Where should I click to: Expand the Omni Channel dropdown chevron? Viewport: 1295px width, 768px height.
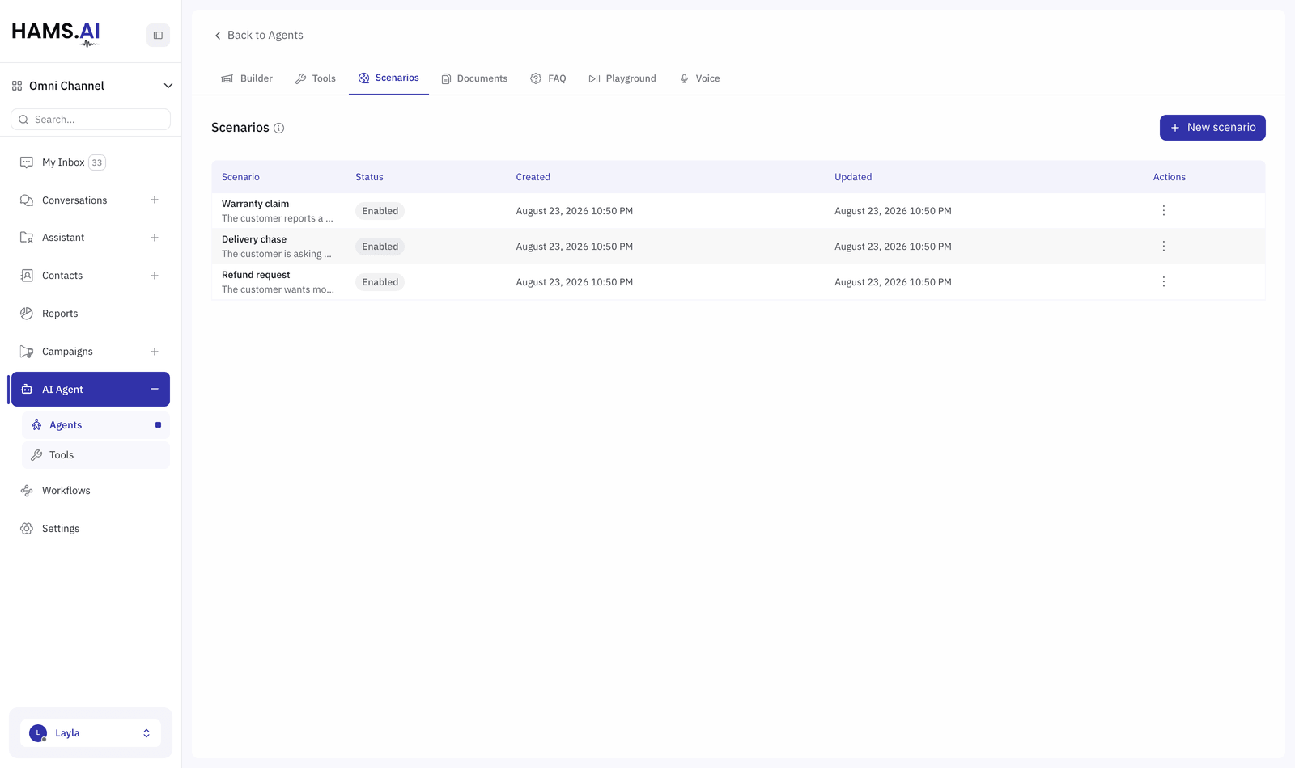pyautogui.click(x=168, y=86)
